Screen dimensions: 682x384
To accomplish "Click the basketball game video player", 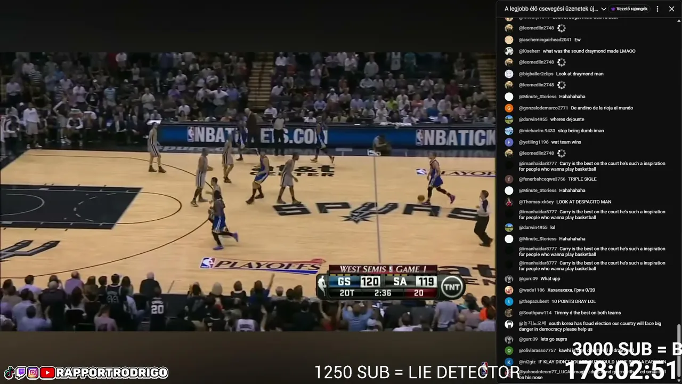I will [x=248, y=191].
